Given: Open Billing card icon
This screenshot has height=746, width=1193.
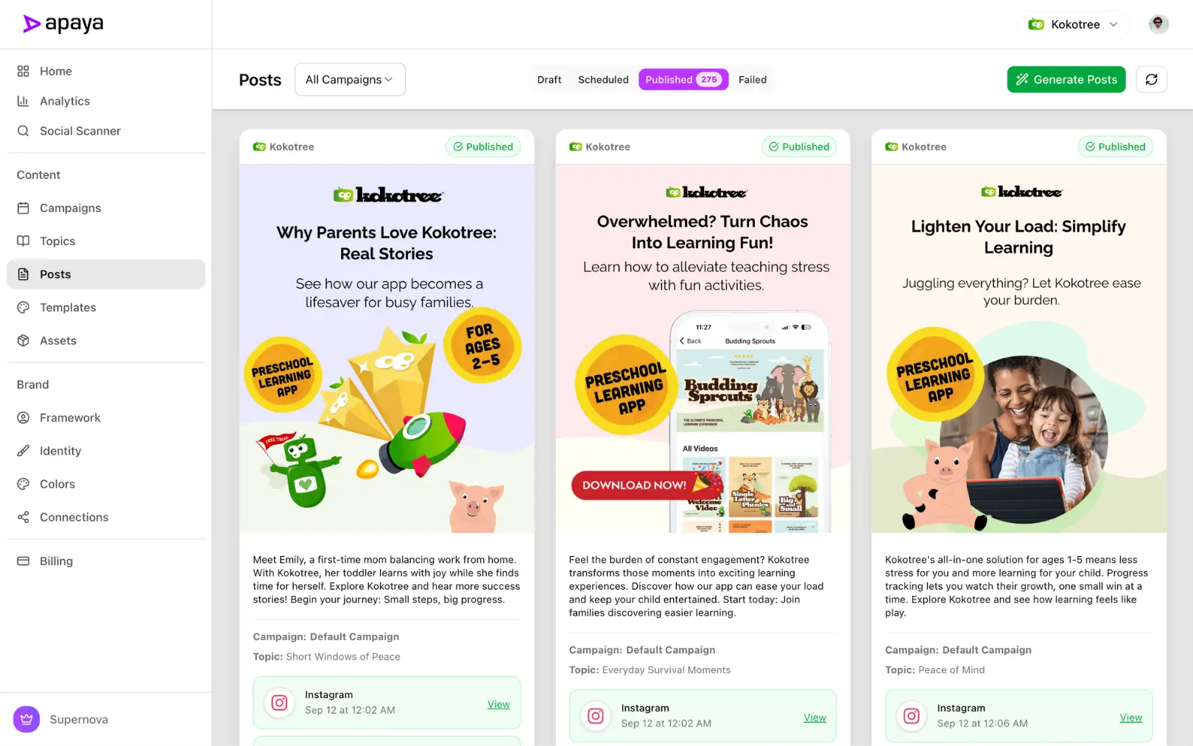Looking at the screenshot, I should (24, 560).
